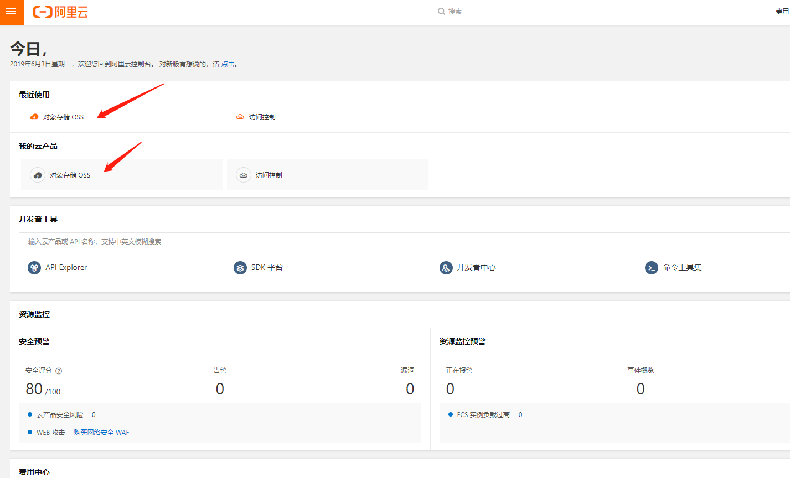This screenshot has width=790, height=478.
Task: Click the 告警 count value
Action: coord(220,389)
